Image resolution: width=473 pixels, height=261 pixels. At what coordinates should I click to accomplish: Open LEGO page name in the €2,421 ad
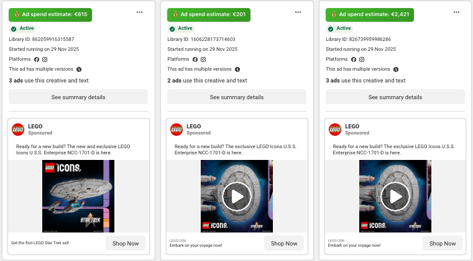click(352, 126)
